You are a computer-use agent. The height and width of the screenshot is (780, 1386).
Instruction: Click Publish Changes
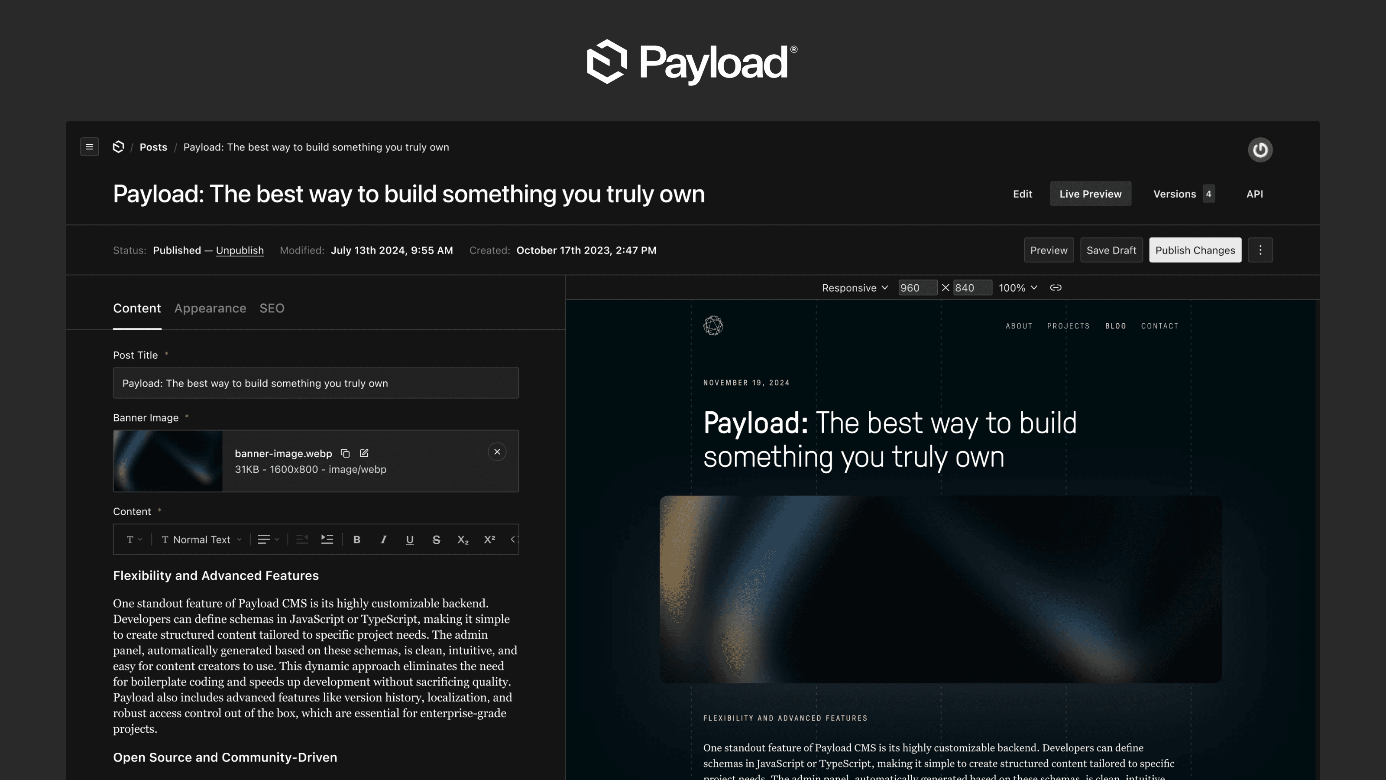(x=1195, y=250)
